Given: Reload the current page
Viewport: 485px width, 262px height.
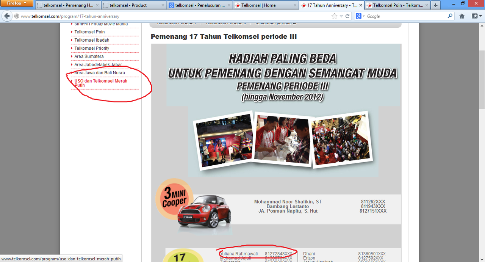Looking at the screenshot, I should [347, 16].
